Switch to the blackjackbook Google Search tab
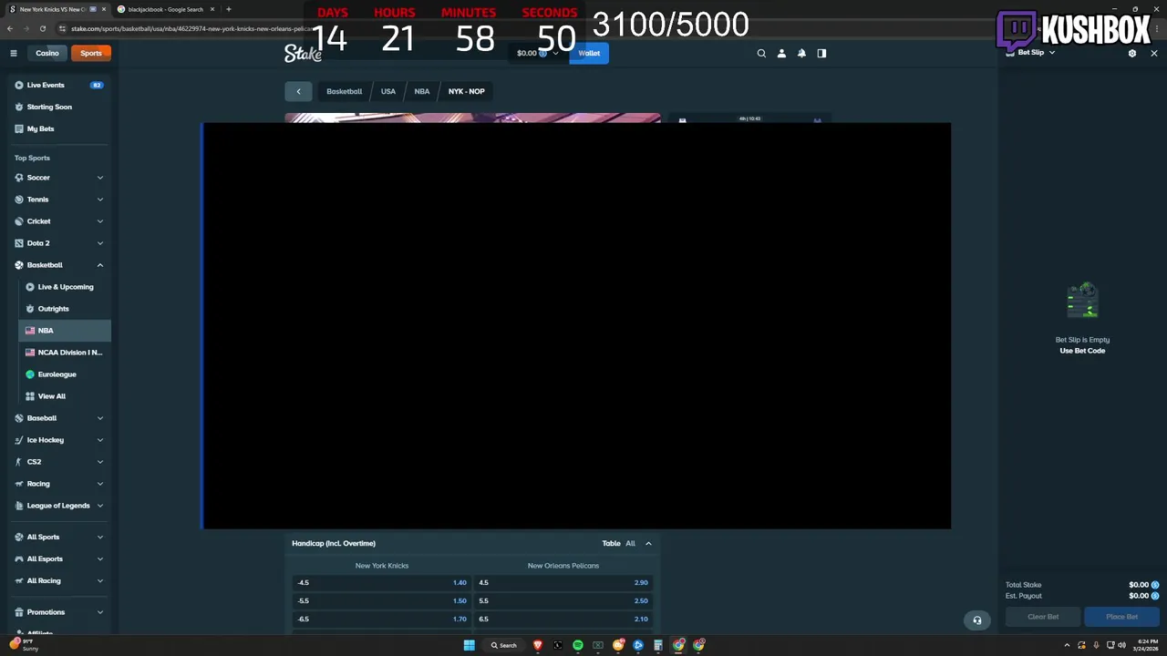Viewport: 1167px width, 656px height. 164,9
